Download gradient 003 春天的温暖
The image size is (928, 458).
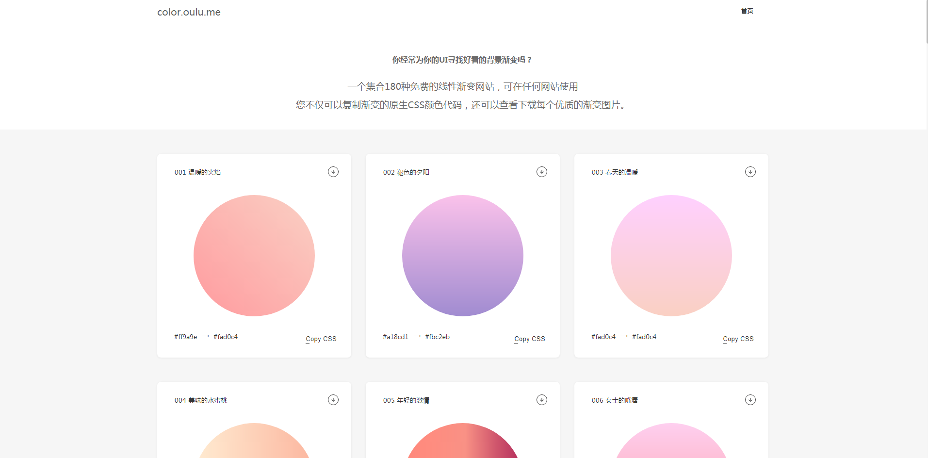coord(750,172)
